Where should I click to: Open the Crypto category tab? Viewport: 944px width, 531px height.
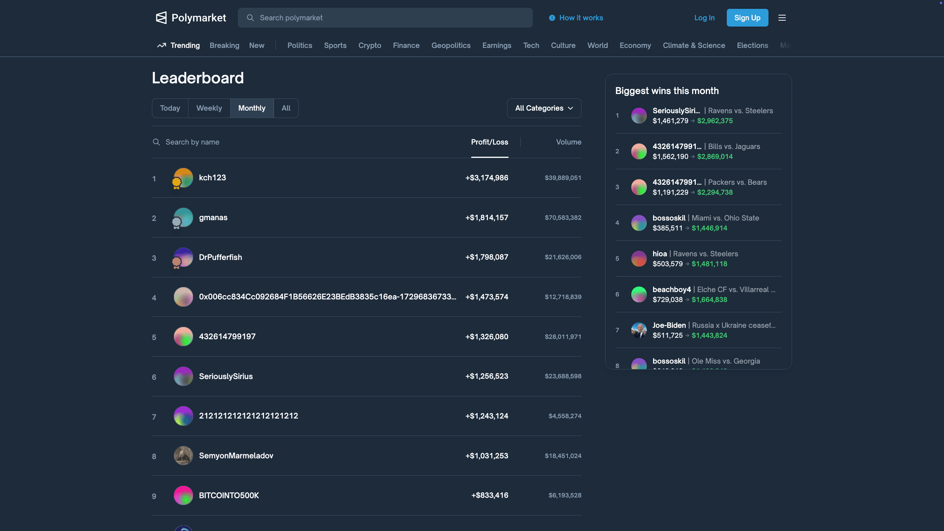[x=369, y=45]
